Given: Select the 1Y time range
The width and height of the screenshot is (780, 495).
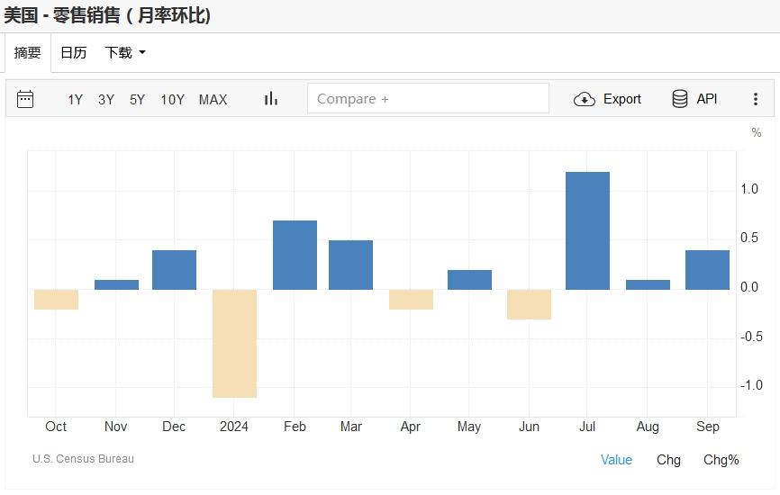Looking at the screenshot, I should click(75, 100).
